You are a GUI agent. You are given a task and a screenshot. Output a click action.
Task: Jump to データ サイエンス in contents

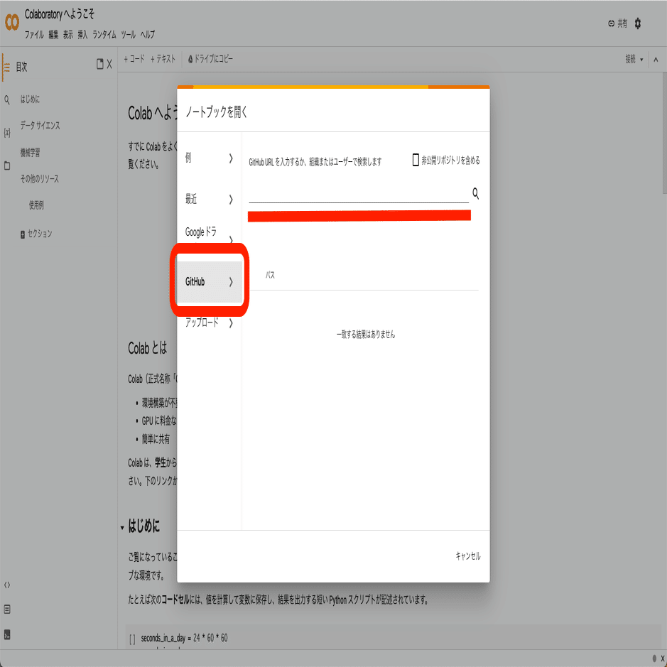pos(40,126)
